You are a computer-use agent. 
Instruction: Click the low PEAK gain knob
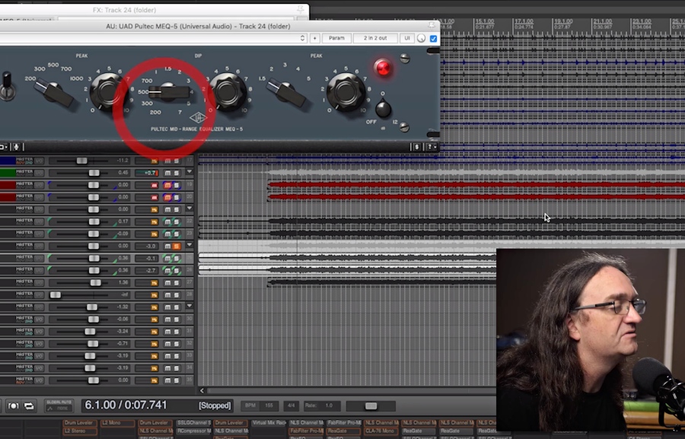pos(107,91)
